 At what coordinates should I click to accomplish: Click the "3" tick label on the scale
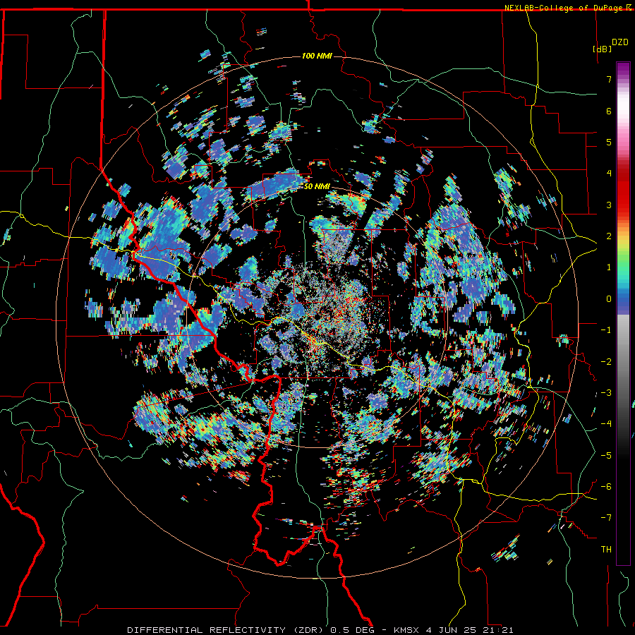[609, 205]
